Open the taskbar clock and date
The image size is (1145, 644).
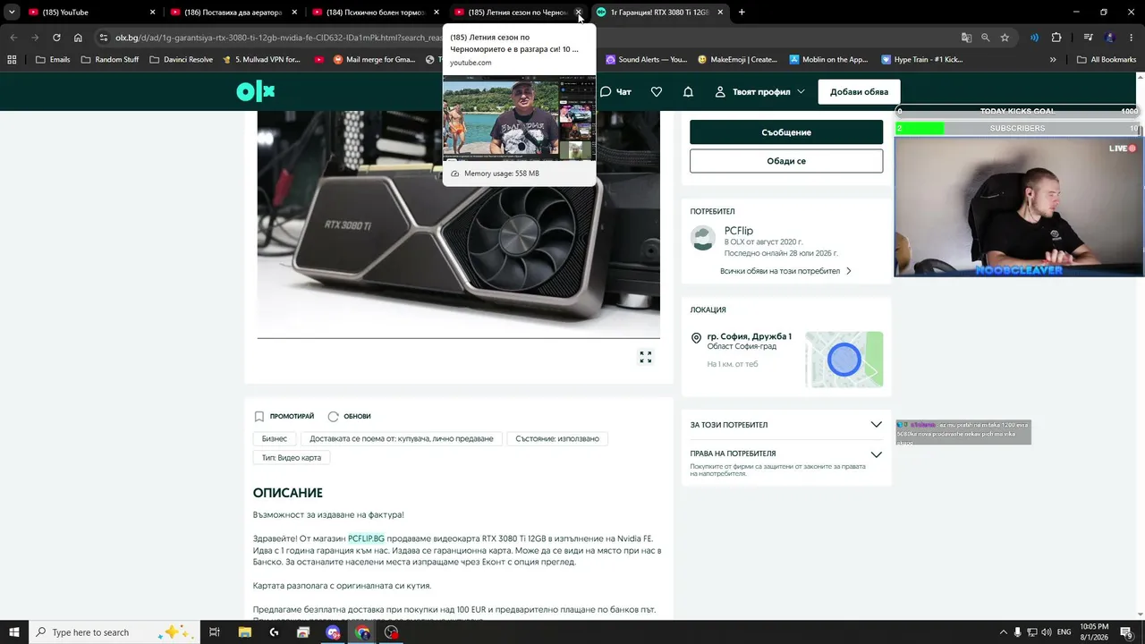[1095, 632]
